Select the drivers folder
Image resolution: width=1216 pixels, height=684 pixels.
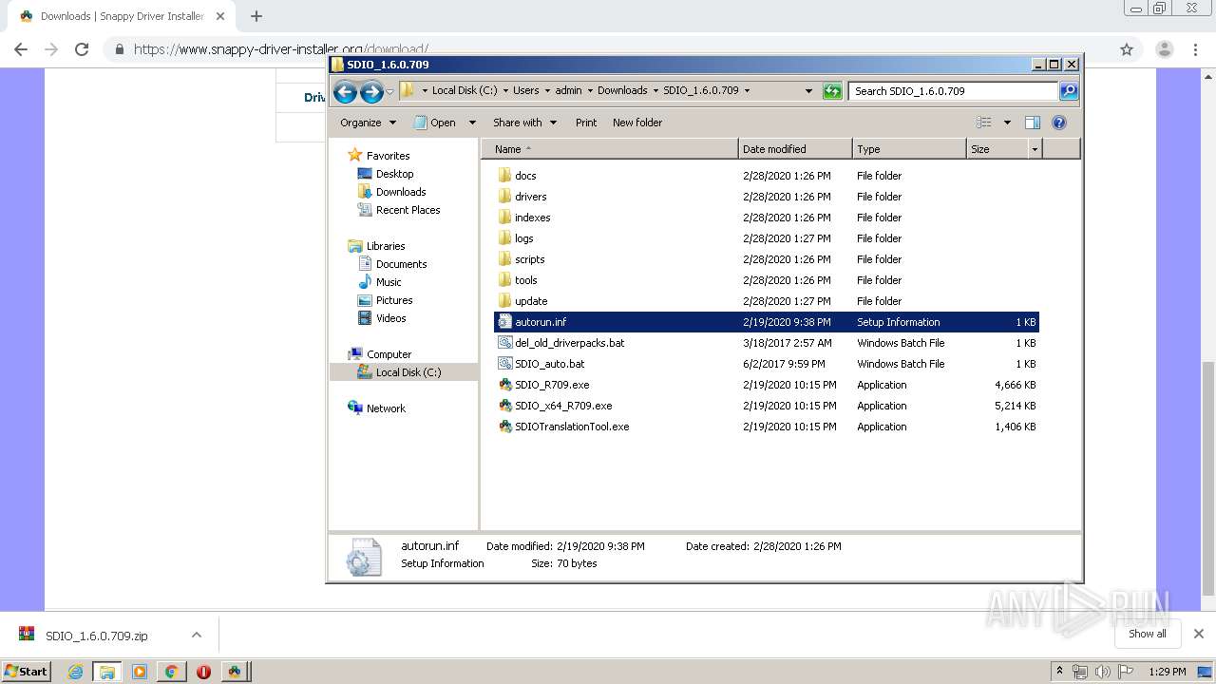coord(530,197)
